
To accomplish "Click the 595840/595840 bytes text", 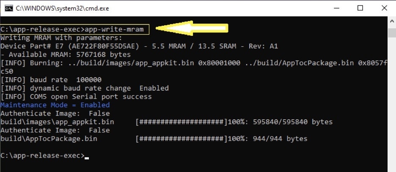I will [293, 122].
